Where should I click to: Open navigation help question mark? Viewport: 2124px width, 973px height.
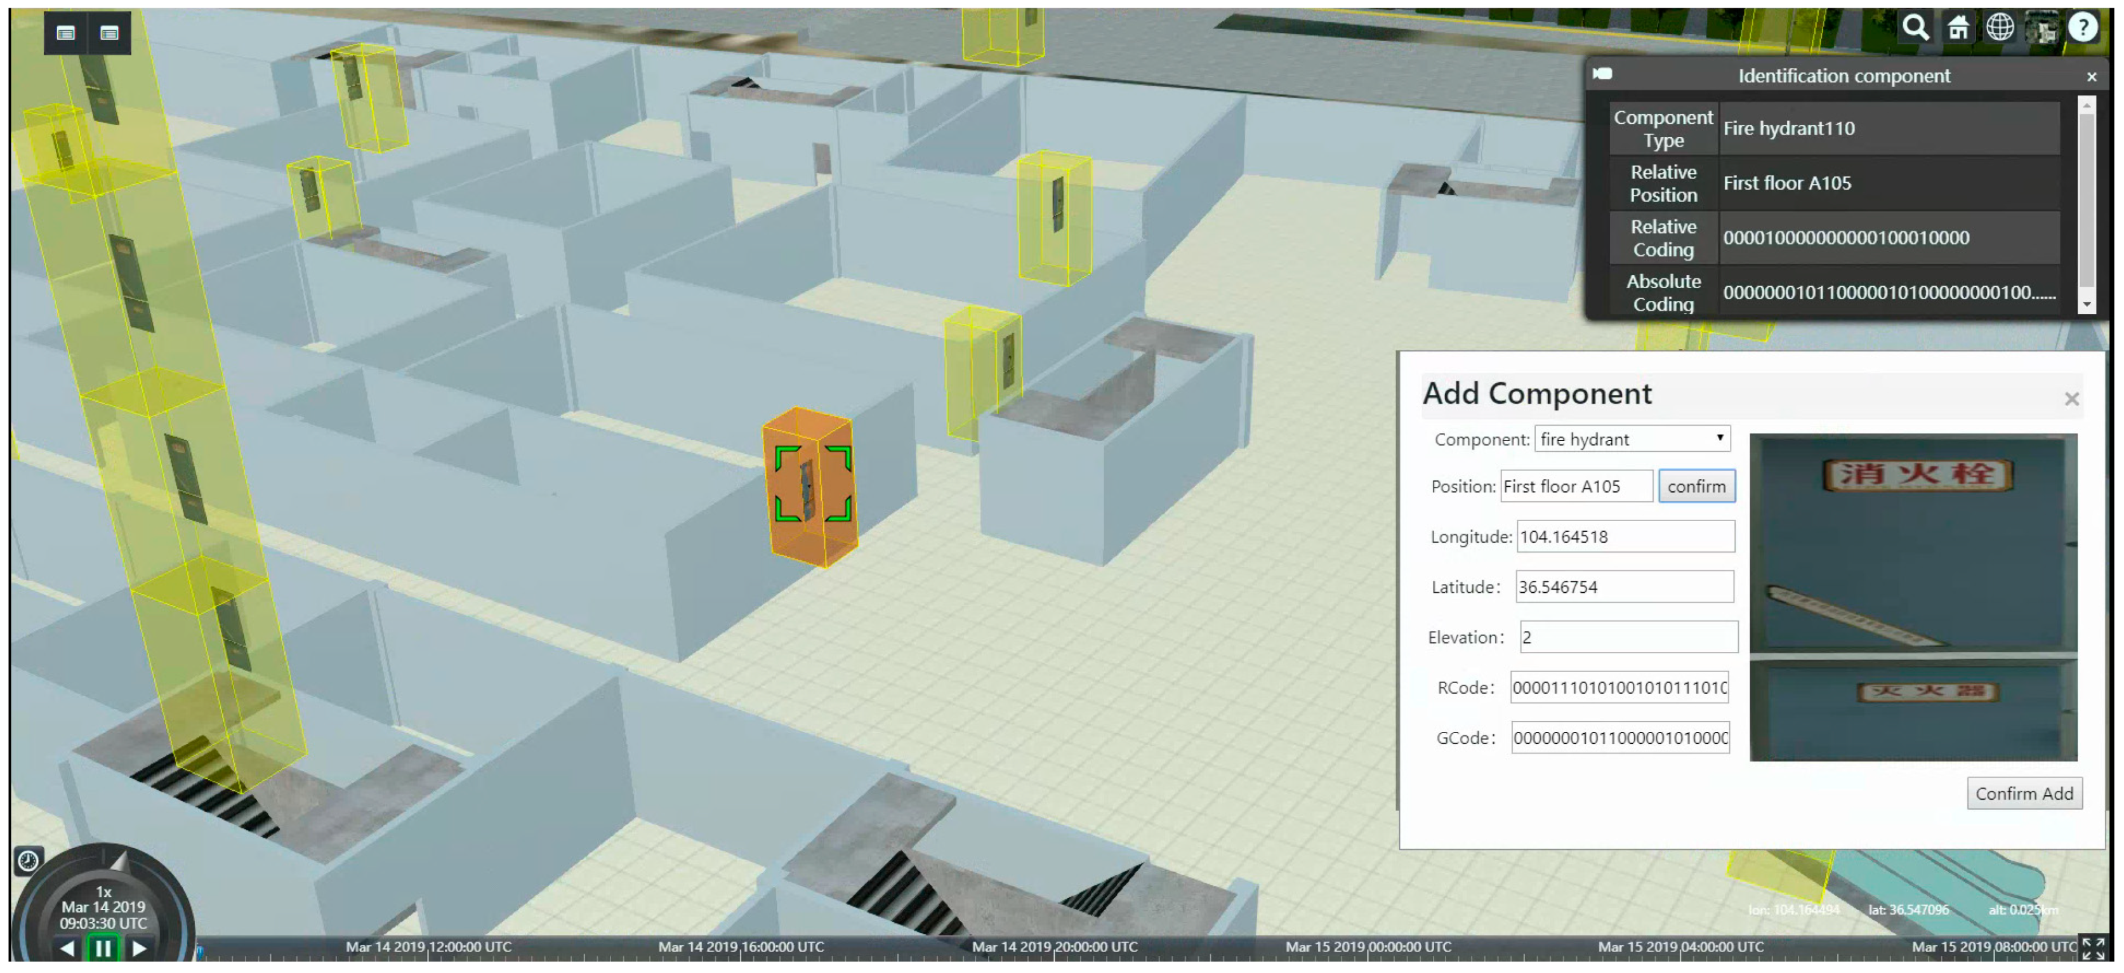pyautogui.click(x=2083, y=28)
